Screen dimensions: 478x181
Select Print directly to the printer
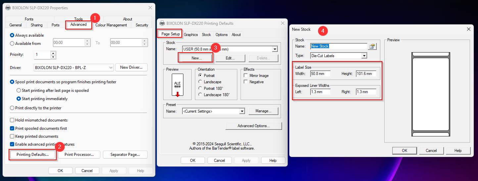12,108
